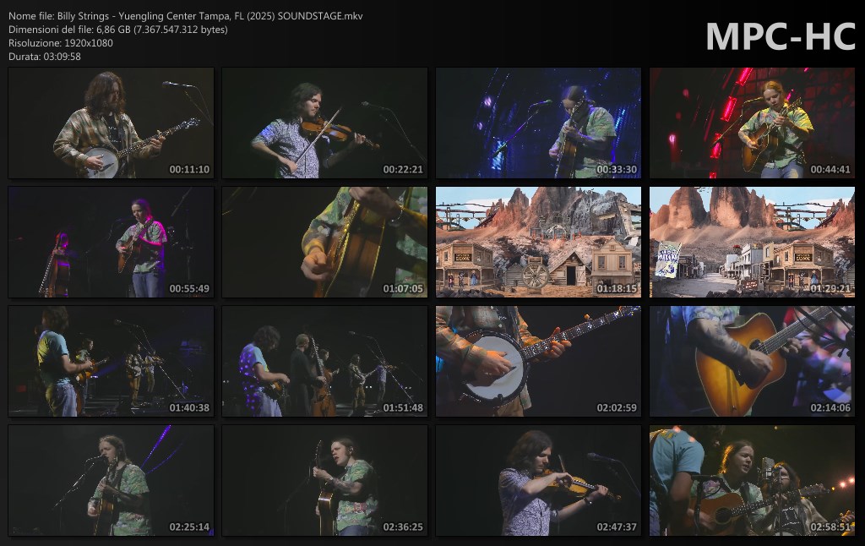Select the last thumbnail at 02:58:51
This screenshot has width=865, height=546.
[x=752, y=481]
